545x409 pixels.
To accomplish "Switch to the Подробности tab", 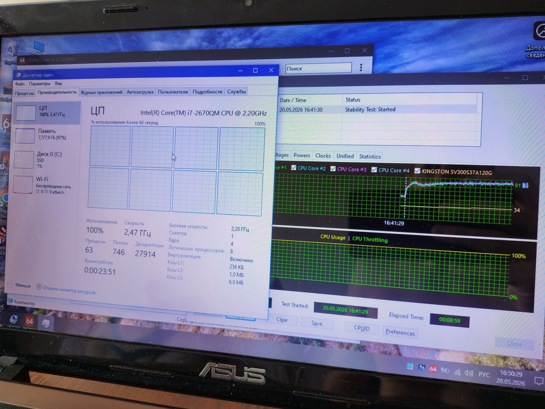I will click(x=207, y=92).
